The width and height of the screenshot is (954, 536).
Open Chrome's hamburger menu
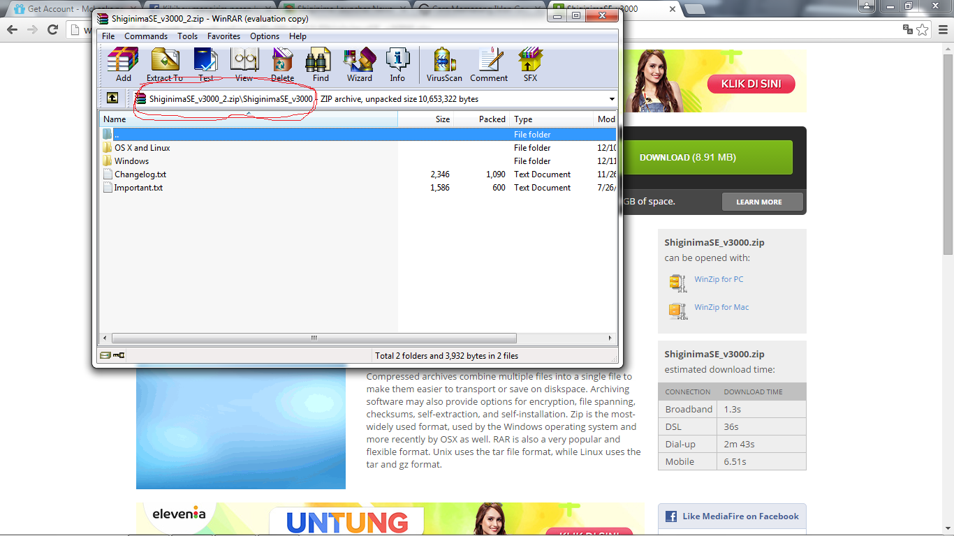942,29
